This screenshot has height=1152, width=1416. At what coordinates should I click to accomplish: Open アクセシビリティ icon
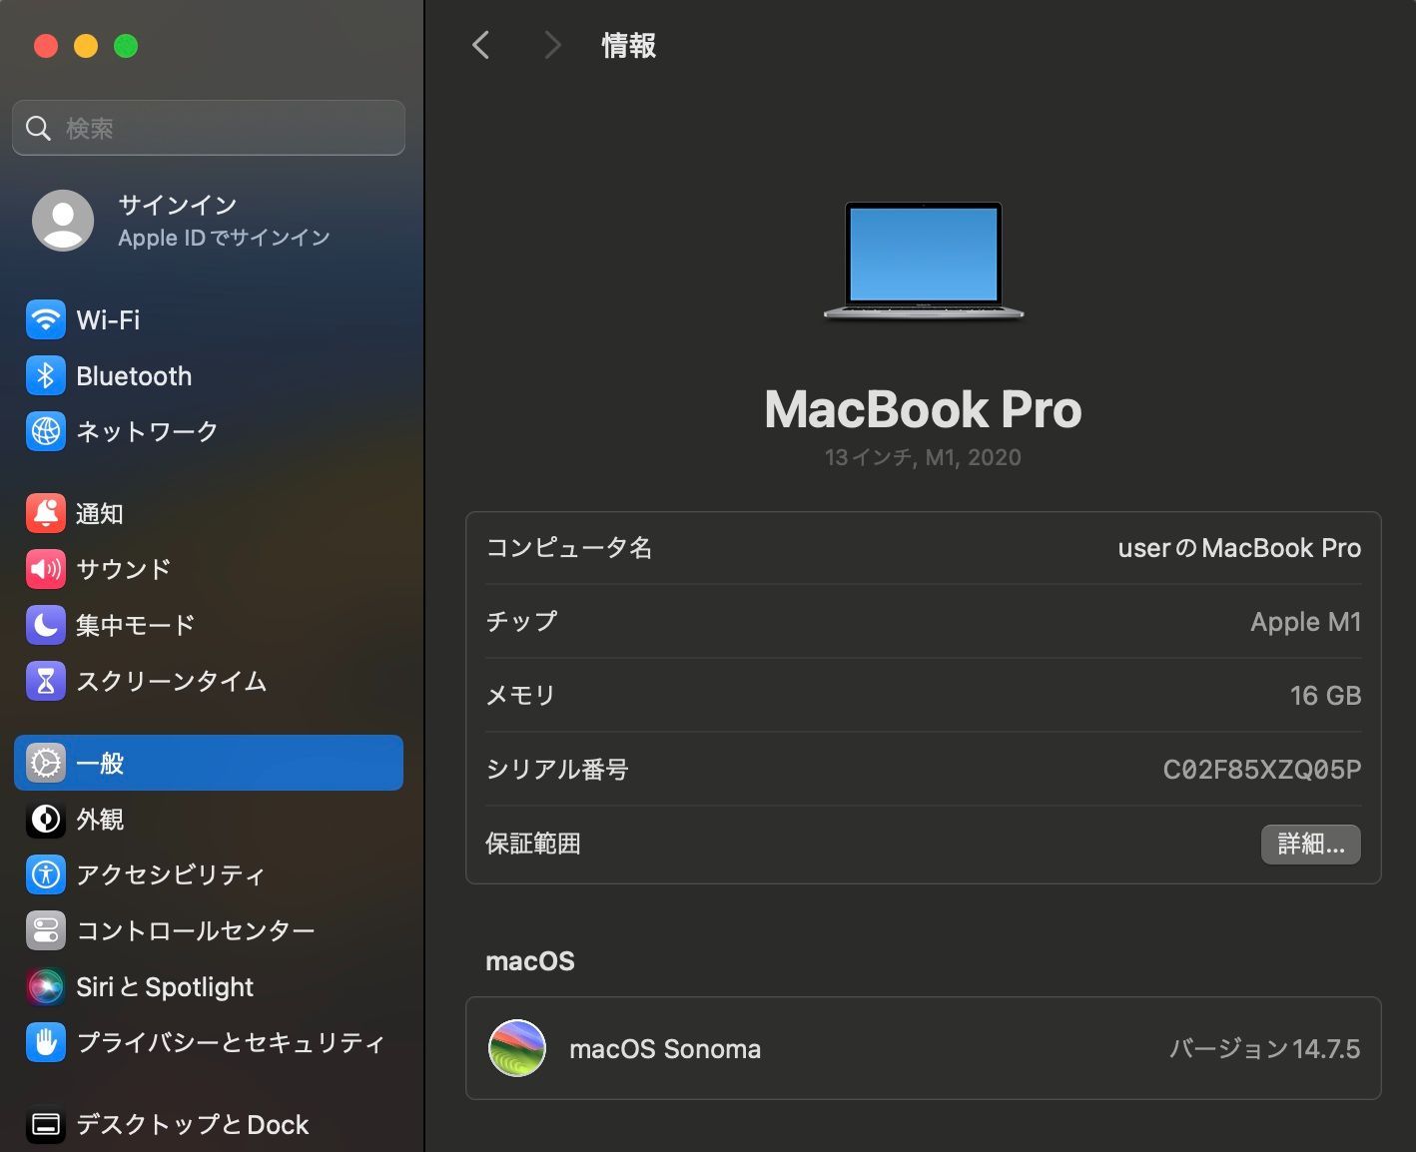(45, 874)
